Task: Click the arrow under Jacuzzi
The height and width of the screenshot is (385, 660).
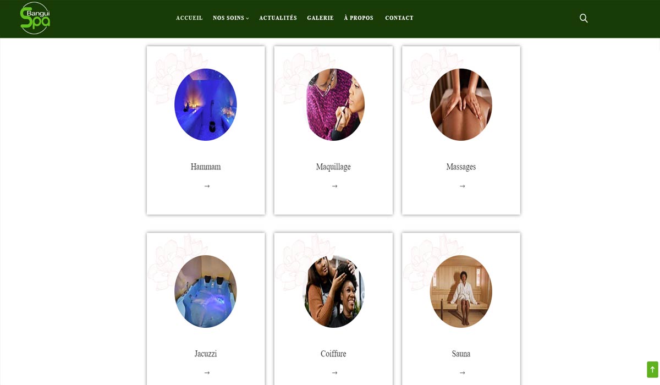Action: (x=207, y=373)
